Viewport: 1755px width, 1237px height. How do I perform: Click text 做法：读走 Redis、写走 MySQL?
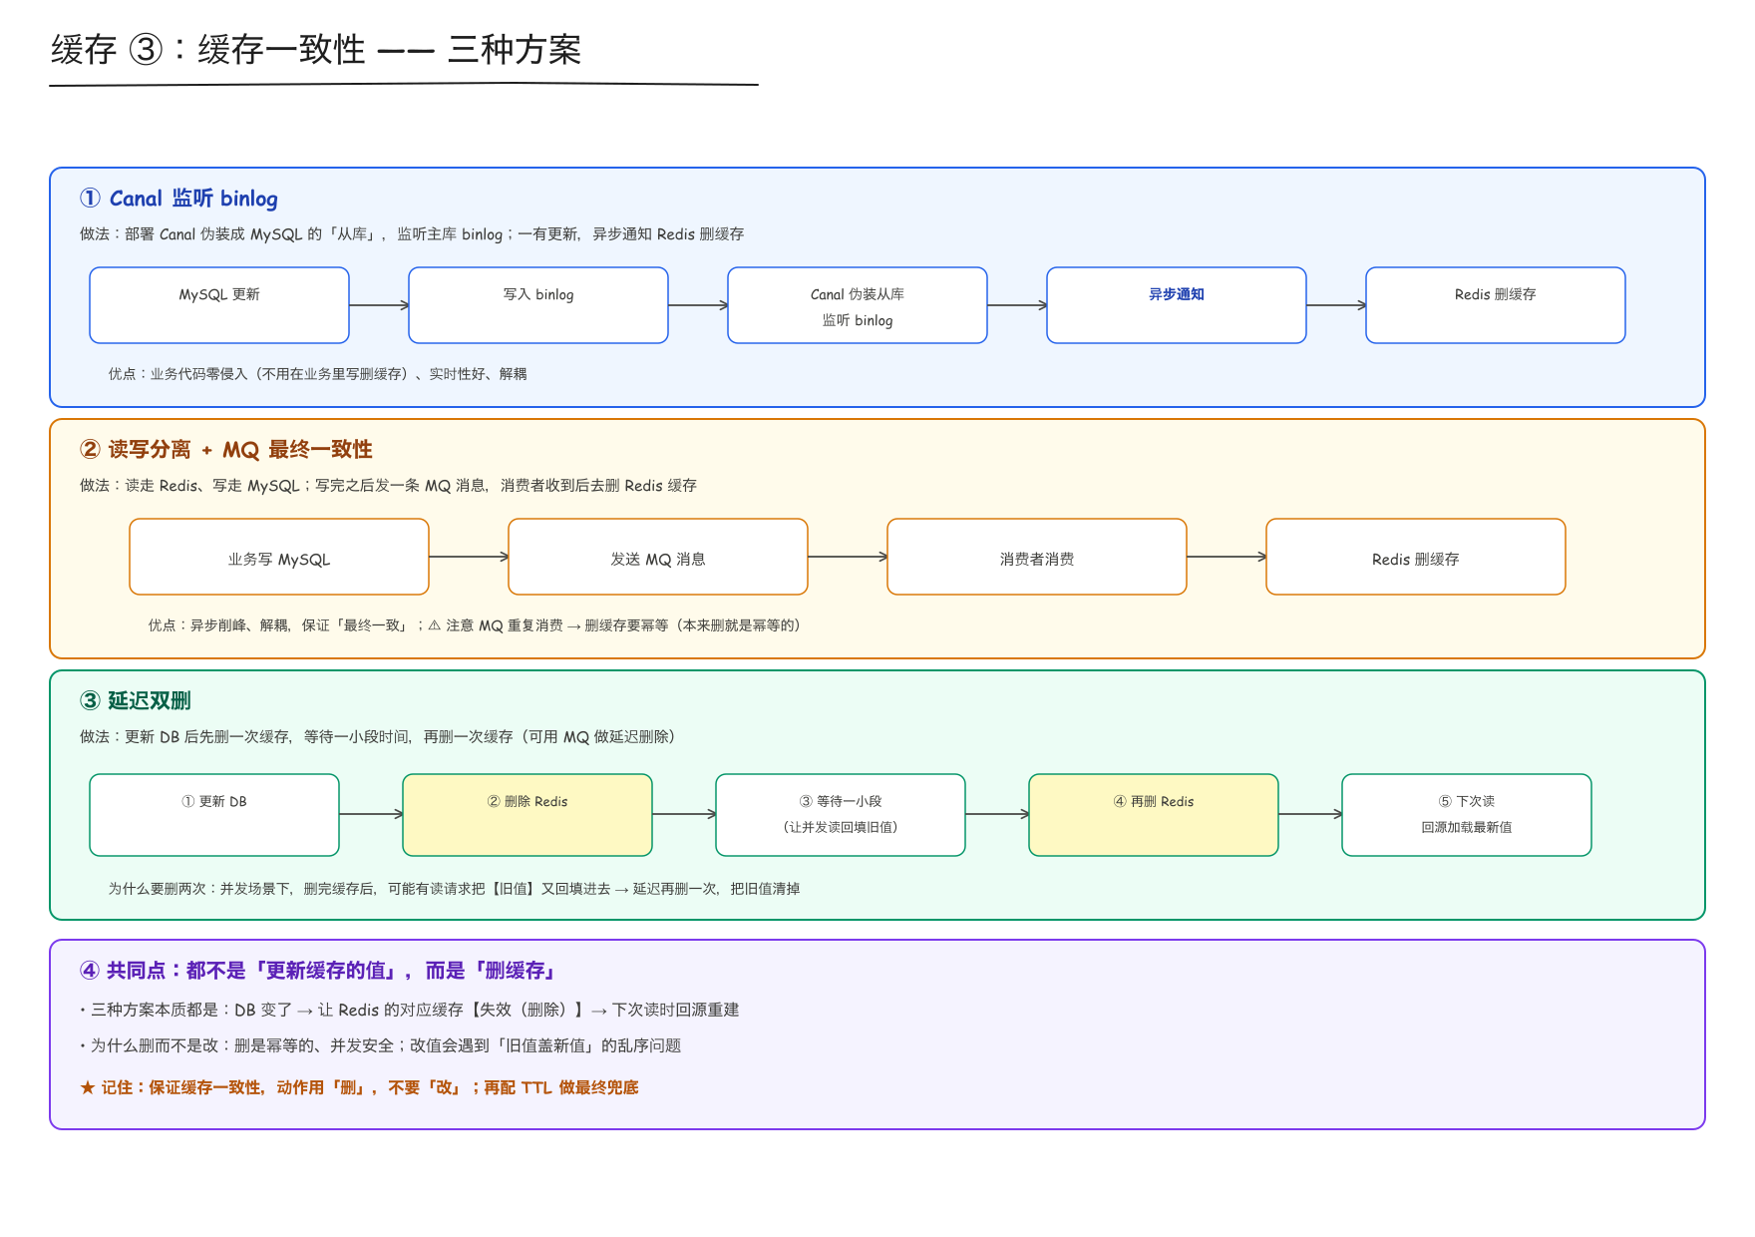click(388, 486)
